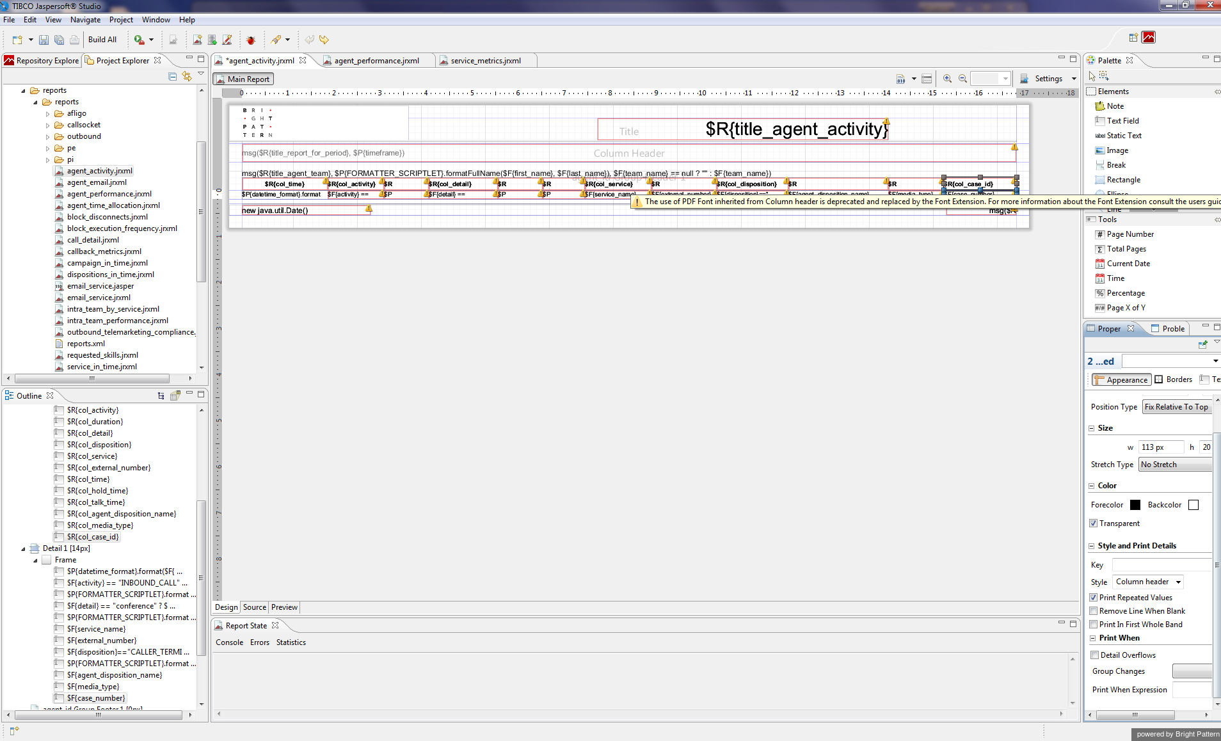This screenshot has width=1221, height=741.
Task: Select agent_email.jrxml in Project Explorer
Action: [x=97, y=183]
